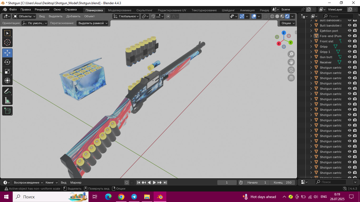
Task: Click the blue Z axis gizmo
Action: (x=284, y=33)
